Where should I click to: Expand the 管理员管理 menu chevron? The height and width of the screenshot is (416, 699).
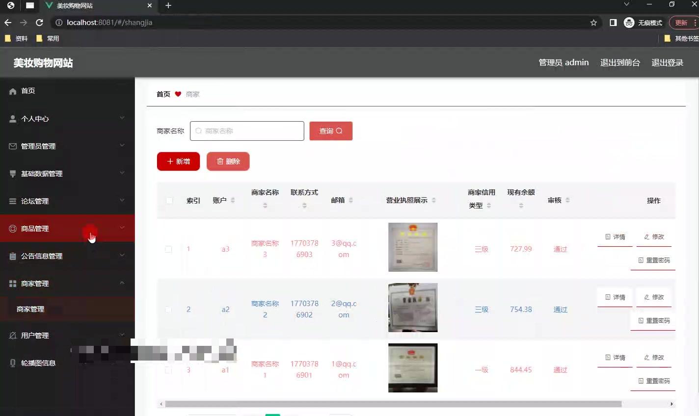click(x=122, y=145)
